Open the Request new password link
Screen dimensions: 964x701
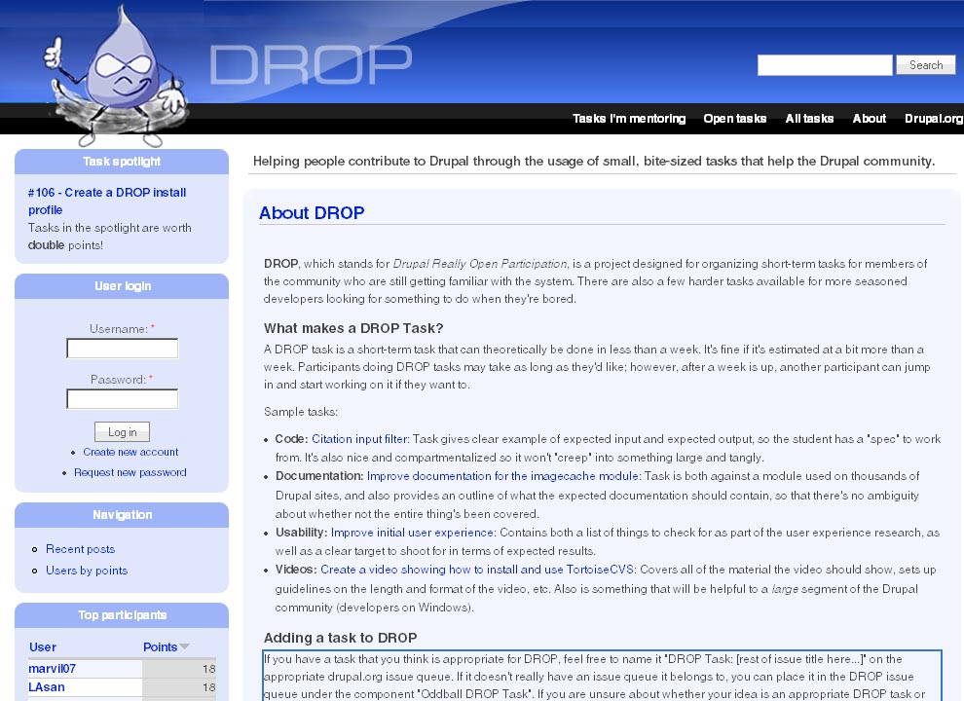pos(128,472)
